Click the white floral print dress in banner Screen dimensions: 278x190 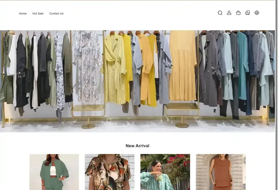87,68
